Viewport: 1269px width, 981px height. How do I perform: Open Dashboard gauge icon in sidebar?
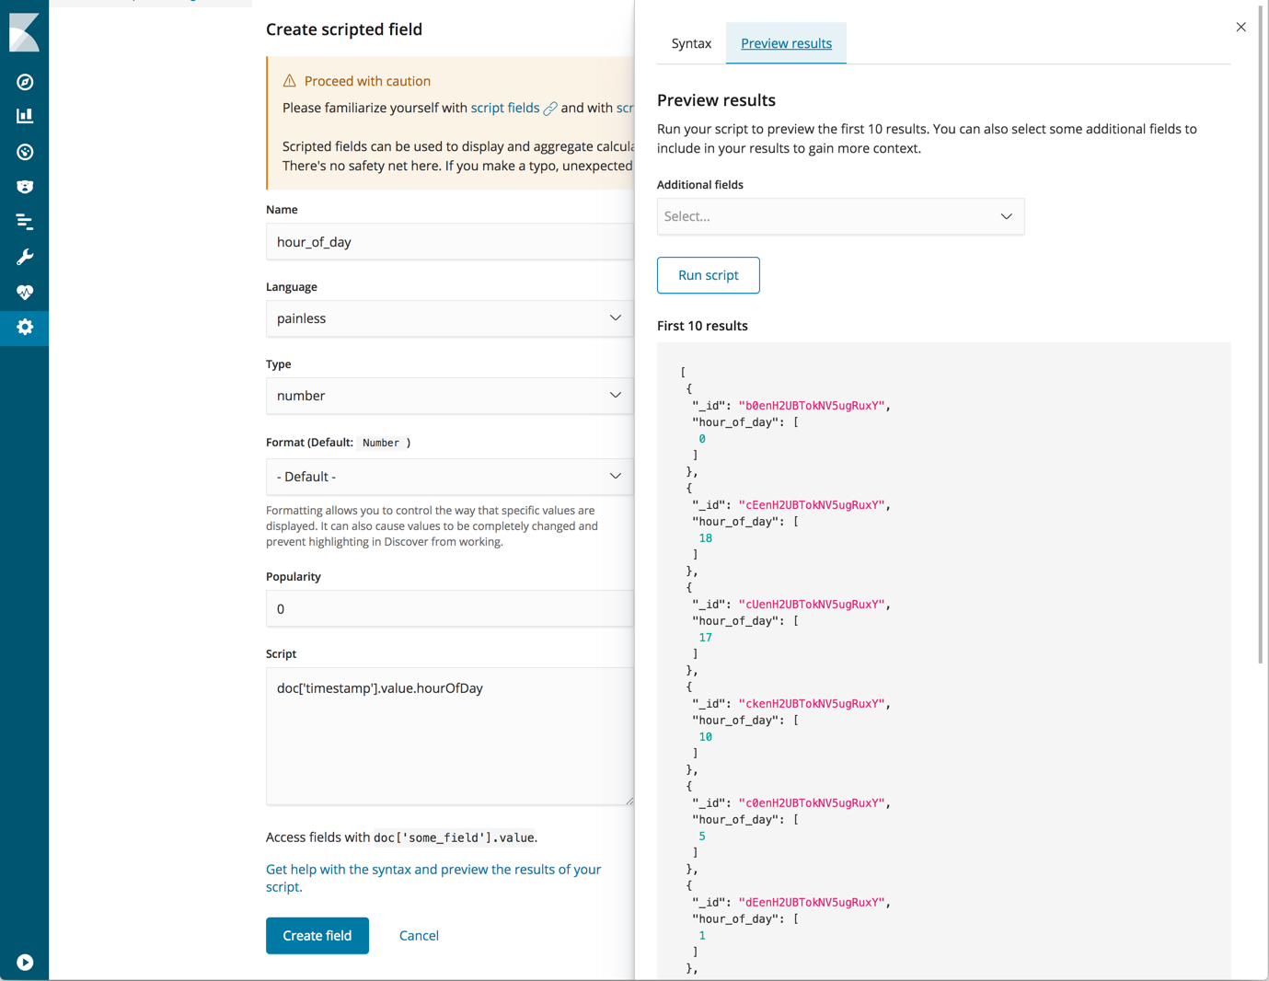click(25, 152)
